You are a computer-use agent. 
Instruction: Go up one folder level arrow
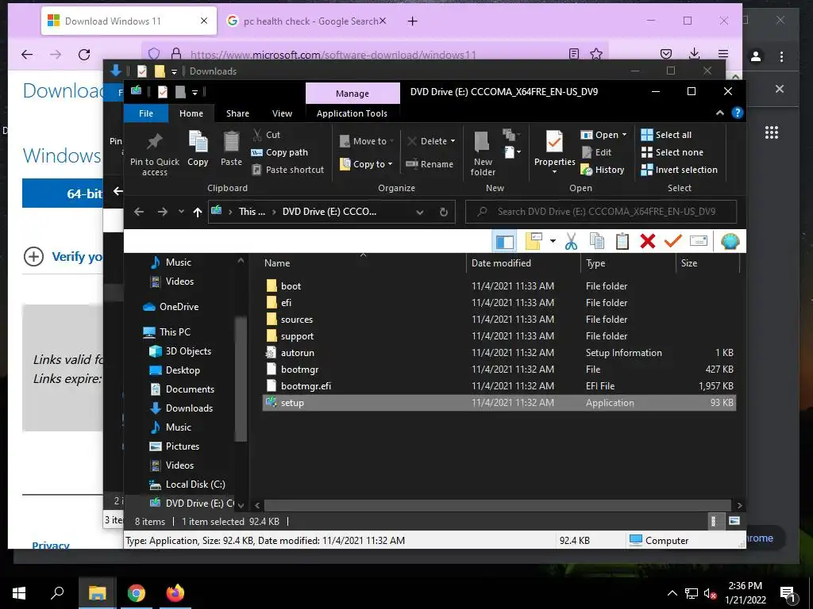[x=198, y=212]
